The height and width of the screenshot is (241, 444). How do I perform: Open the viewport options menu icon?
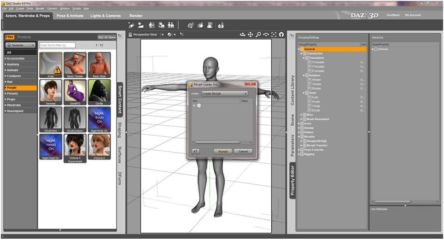point(182,35)
